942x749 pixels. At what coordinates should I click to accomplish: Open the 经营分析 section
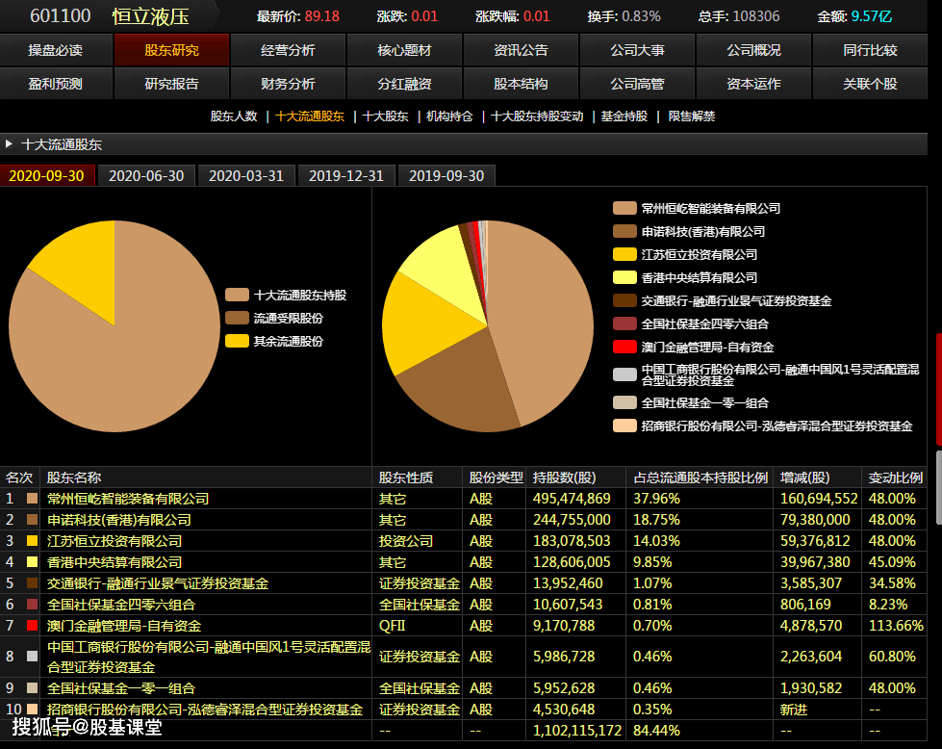pyautogui.click(x=288, y=50)
